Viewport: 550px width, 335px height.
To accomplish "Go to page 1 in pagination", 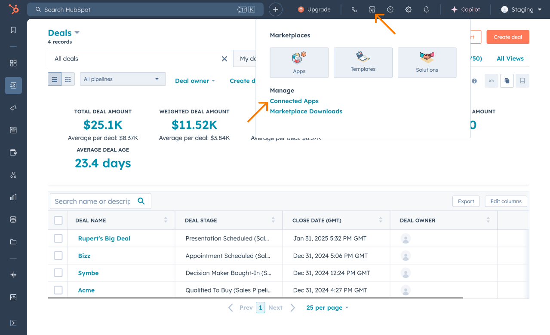I will coord(260,308).
